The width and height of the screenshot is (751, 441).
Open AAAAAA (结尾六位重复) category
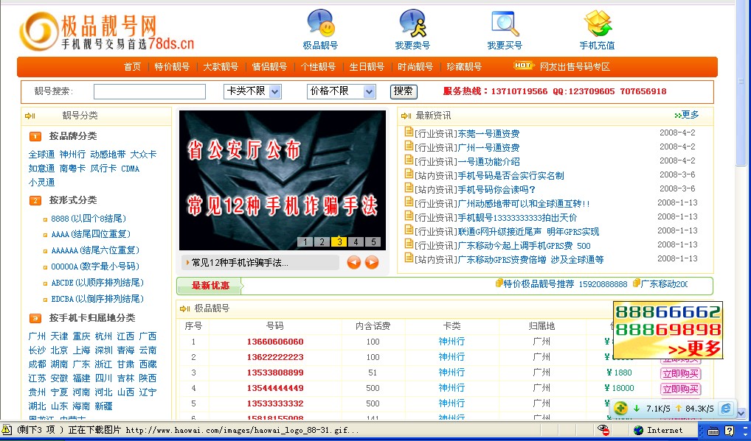(95, 250)
